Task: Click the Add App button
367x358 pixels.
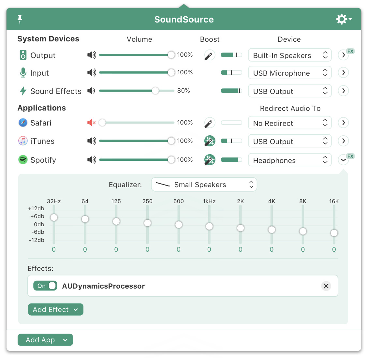Action: [45, 340]
